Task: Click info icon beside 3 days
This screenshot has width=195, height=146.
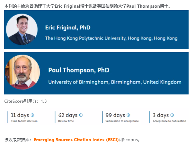Action: 172,115
